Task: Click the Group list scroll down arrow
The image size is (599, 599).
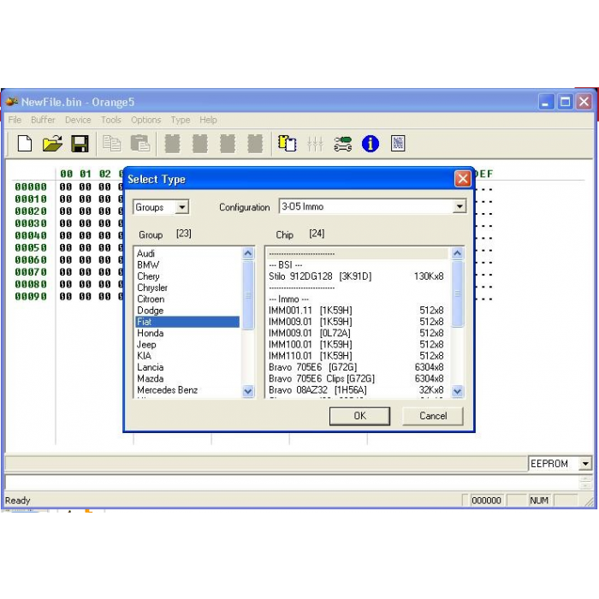Action: 248,391
